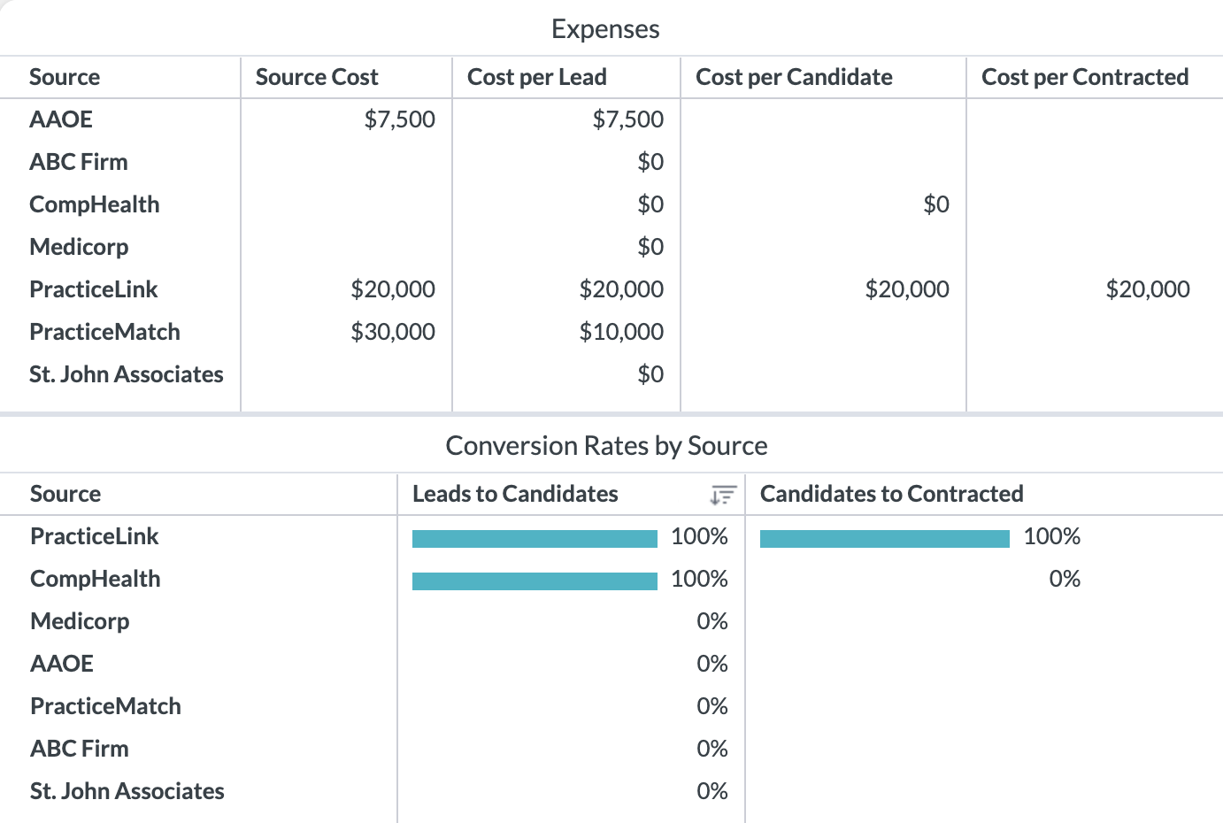Select PracticeLink in Expenses table
Viewport: 1223px width, 823px height.
(x=94, y=289)
